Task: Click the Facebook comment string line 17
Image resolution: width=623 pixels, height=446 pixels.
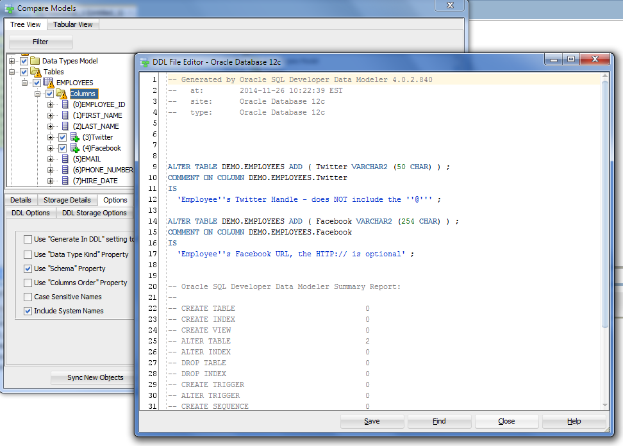Action: pos(295,254)
